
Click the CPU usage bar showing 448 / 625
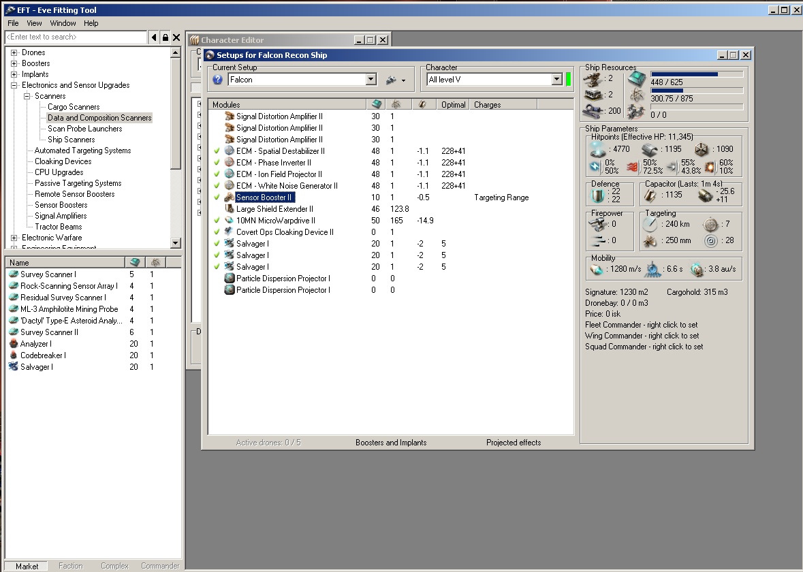click(697, 74)
